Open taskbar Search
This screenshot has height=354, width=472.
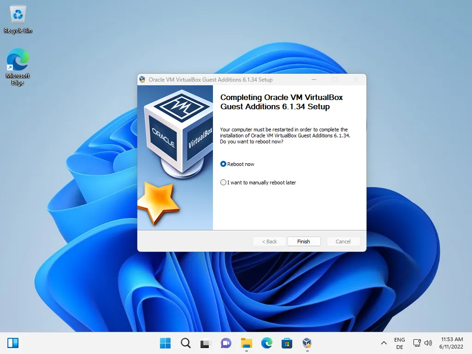pyautogui.click(x=185, y=343)
